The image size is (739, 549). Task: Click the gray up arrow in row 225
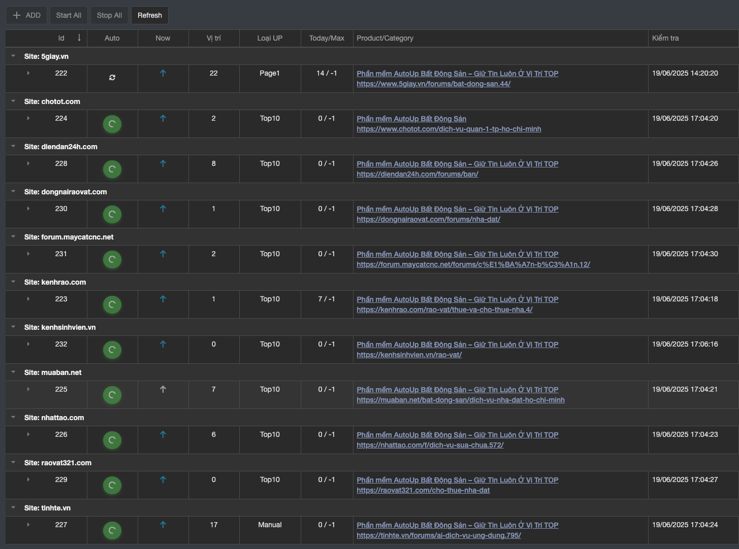tap(163, 389)
